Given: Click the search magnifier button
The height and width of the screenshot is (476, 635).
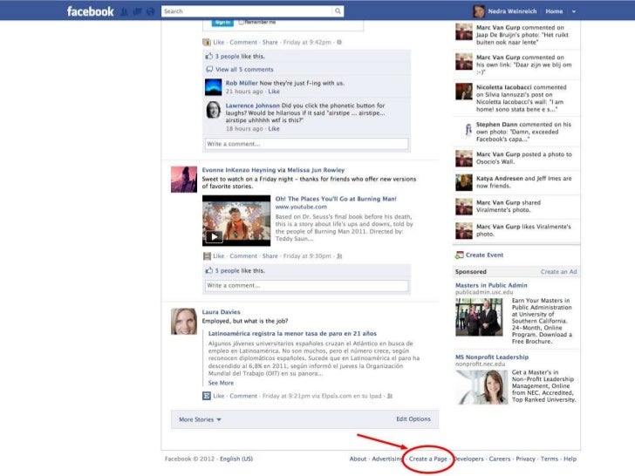Looking at the screenshot, I should [x=338, y=11].
